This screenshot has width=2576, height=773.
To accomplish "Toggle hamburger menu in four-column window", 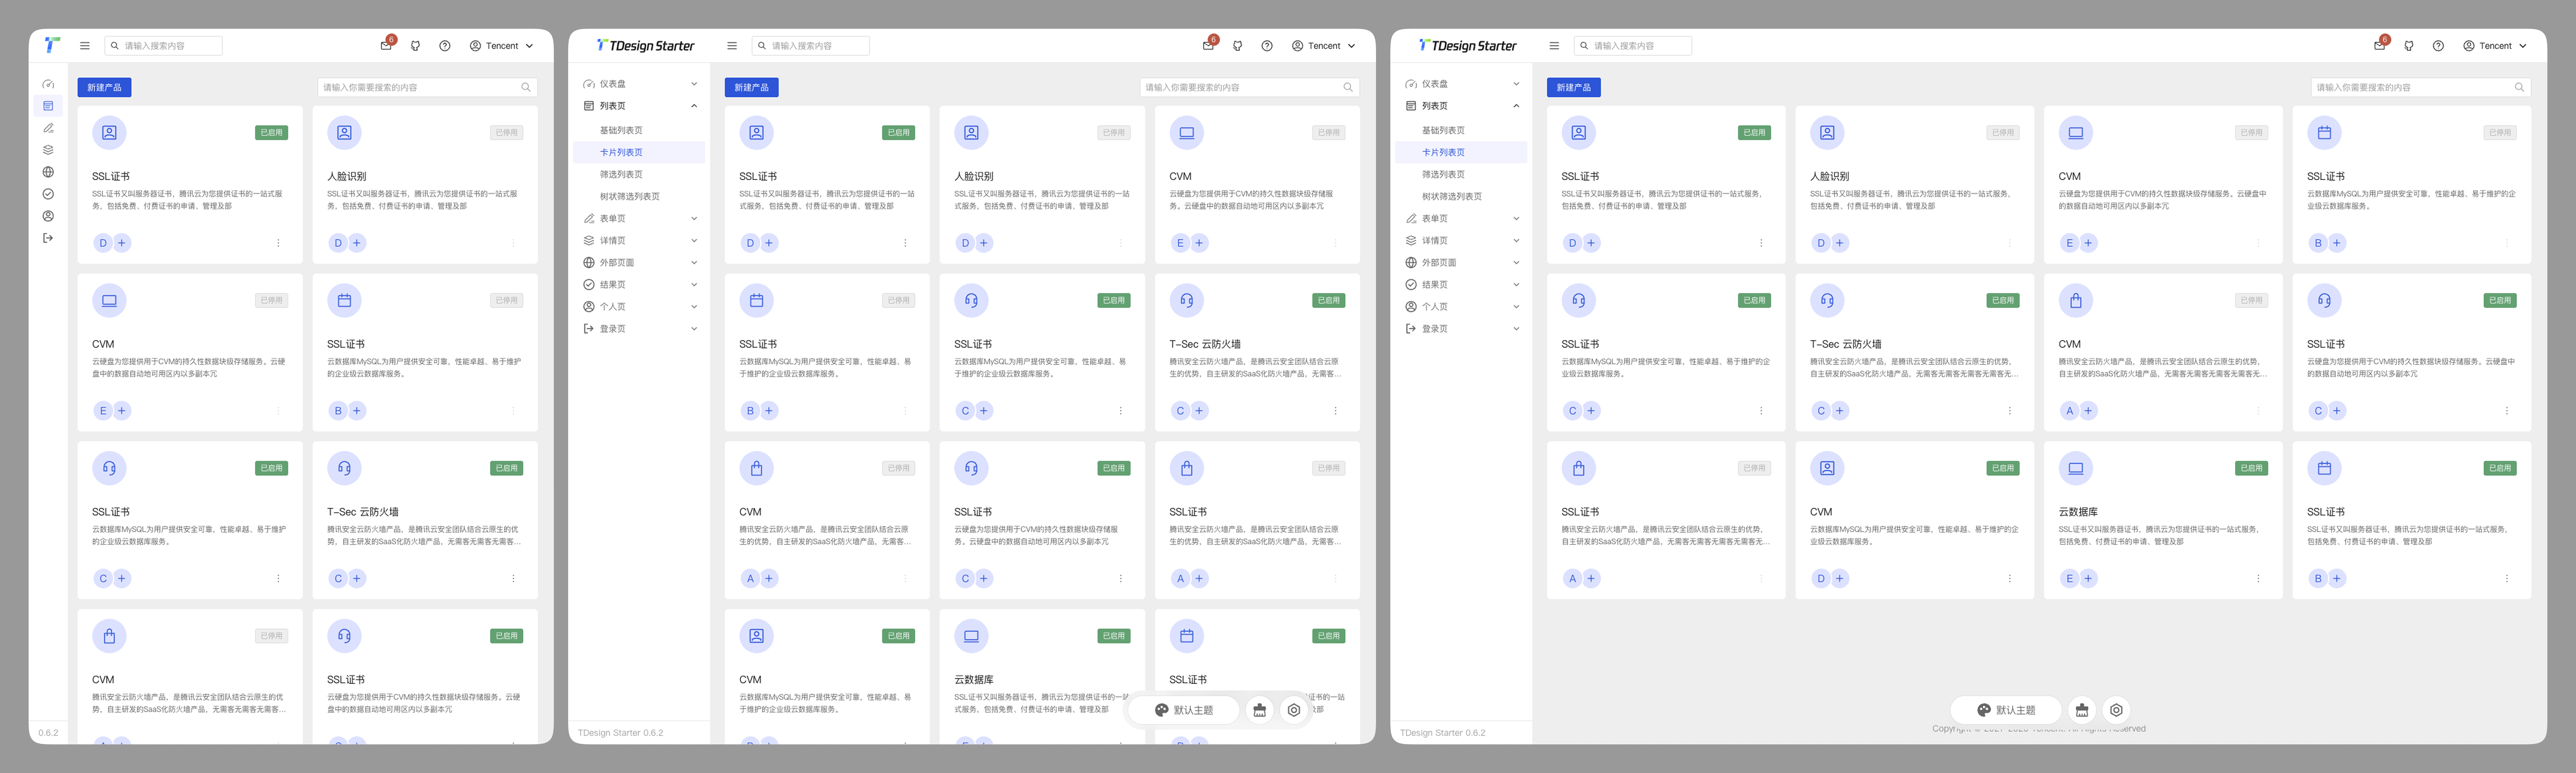I will coord(1553,46).
